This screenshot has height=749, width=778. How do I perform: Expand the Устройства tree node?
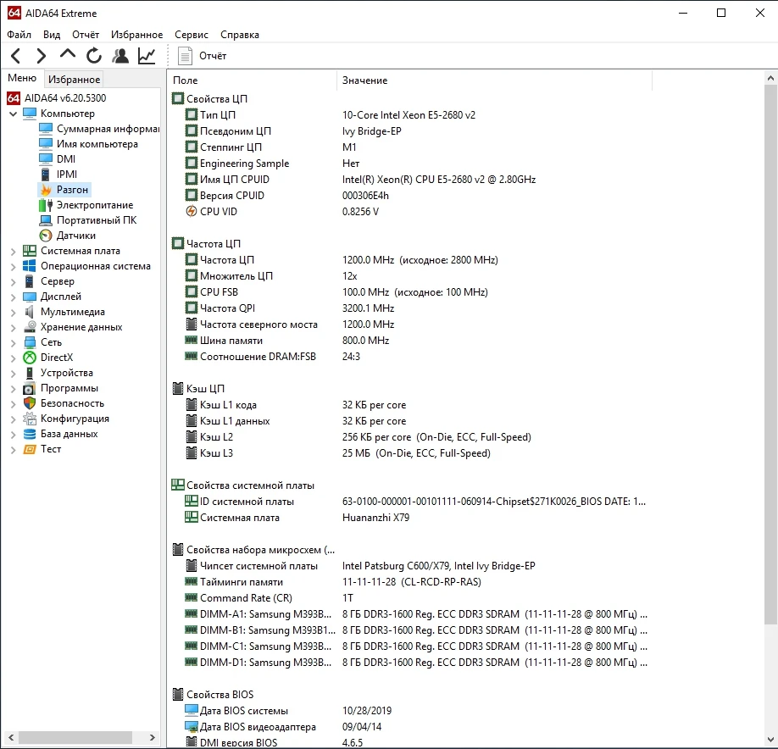click(14, 374)
